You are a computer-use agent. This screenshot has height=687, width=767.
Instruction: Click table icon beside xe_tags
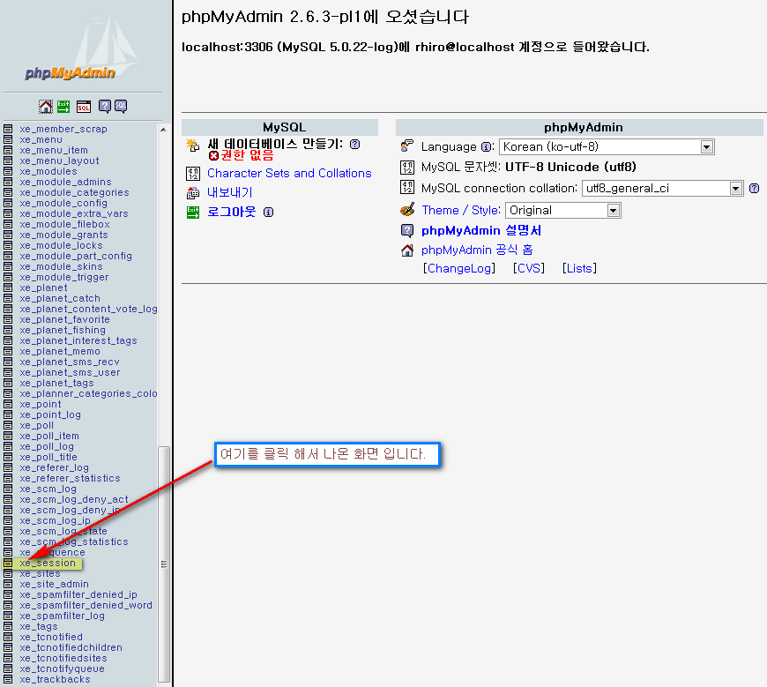[8, 627]
